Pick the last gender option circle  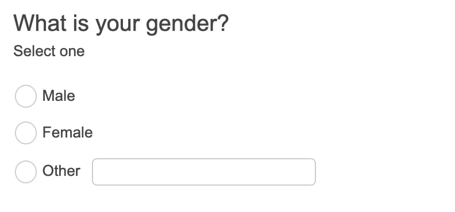tap(25, 172)
